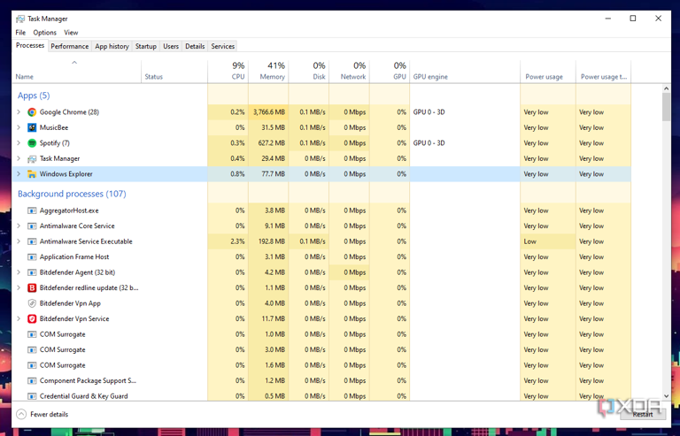Expand the Antimalware Service Executable group
This screenshot has width=680, height=436.
(19, 241)
